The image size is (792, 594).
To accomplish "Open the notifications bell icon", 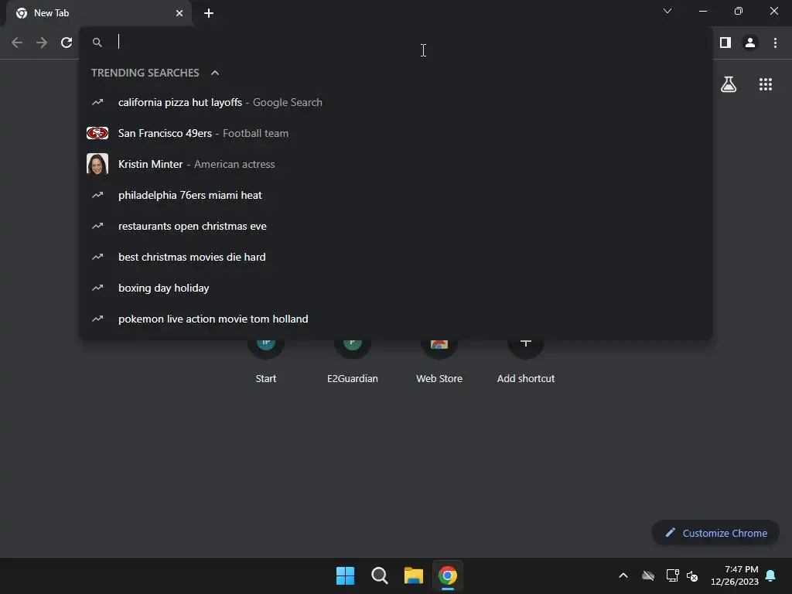I will 771,575.
